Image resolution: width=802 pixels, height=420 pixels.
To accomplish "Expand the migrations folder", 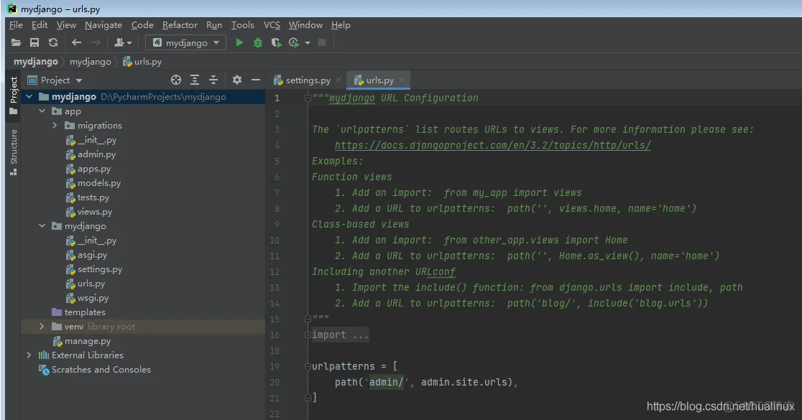I will click(x=55, y=125).
